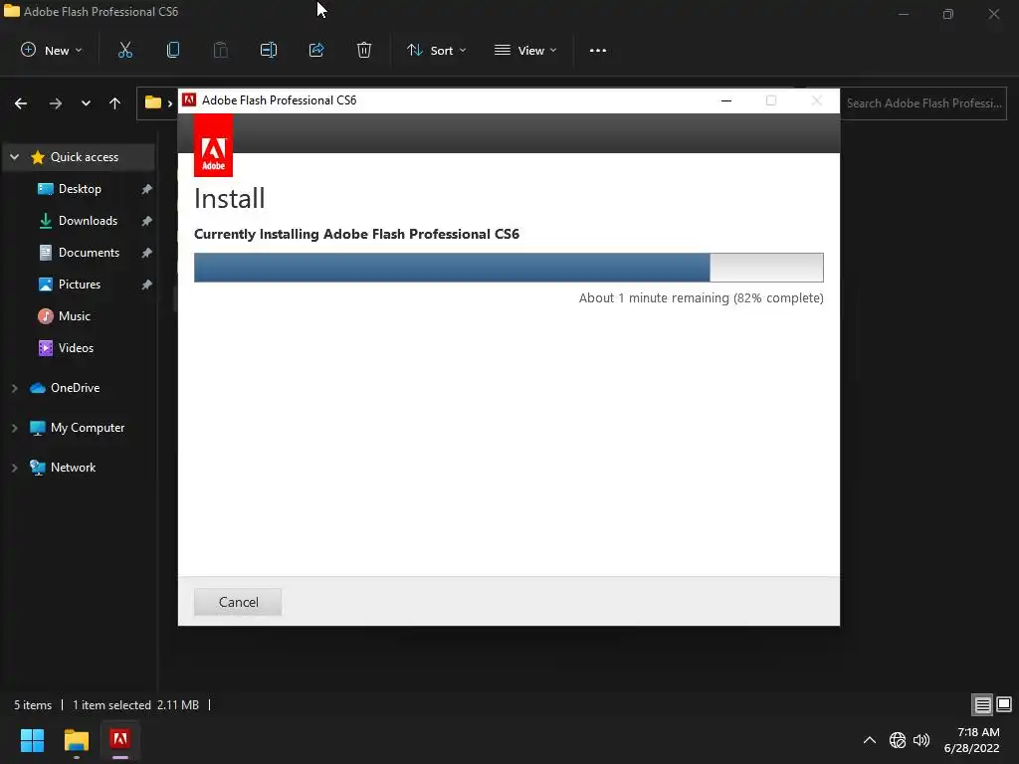Click the Search Adobe Flash Professional field
This screenshot has height=764, width=1019.
[923, 103]
